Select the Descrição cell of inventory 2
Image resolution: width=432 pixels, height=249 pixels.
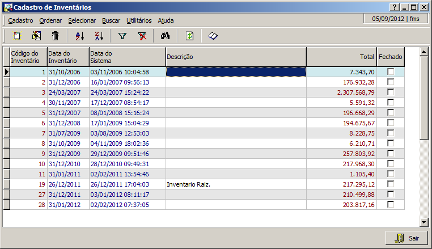(x=236, y=82)
